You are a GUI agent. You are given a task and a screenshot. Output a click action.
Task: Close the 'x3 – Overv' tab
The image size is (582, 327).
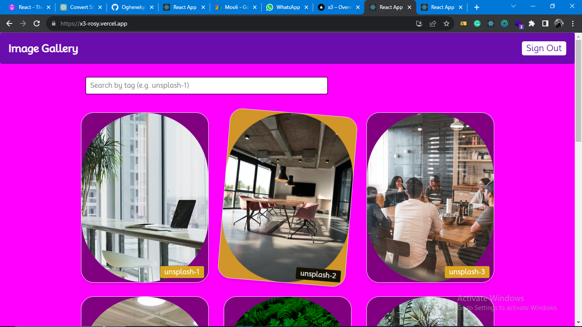click(357, 7)
